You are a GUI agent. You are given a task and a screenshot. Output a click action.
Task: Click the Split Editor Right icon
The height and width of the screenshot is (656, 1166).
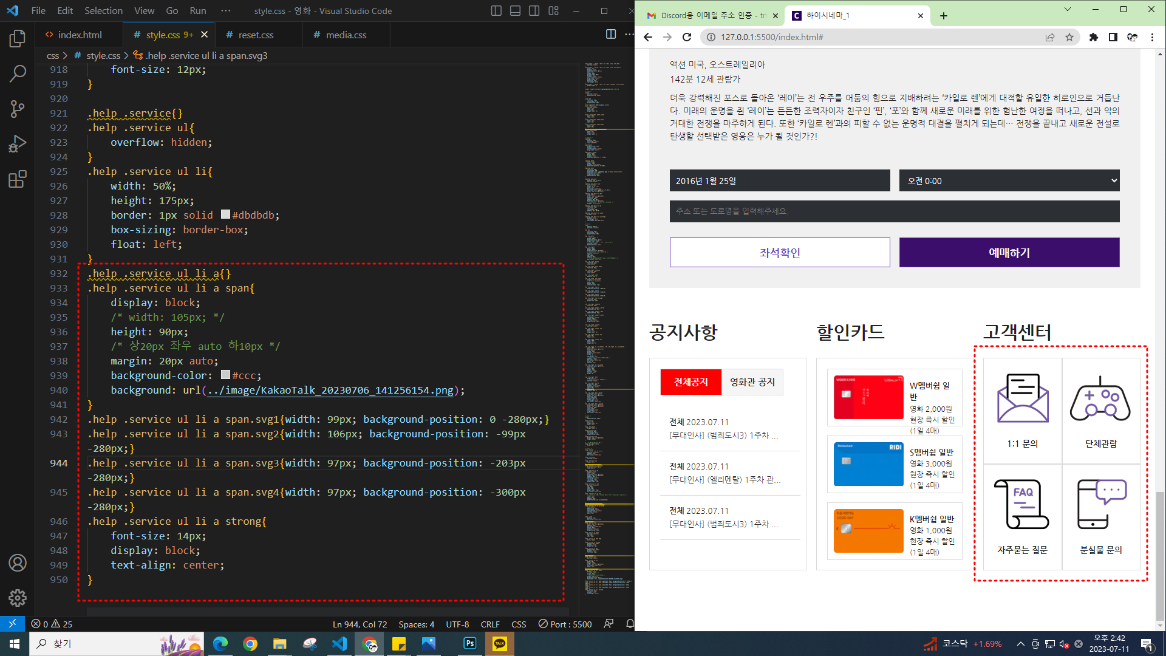(611, 35)
